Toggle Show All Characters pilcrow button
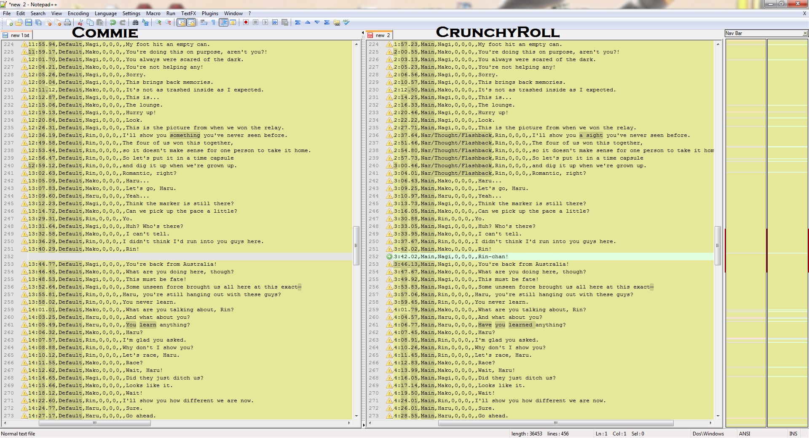 coord(213,22)
